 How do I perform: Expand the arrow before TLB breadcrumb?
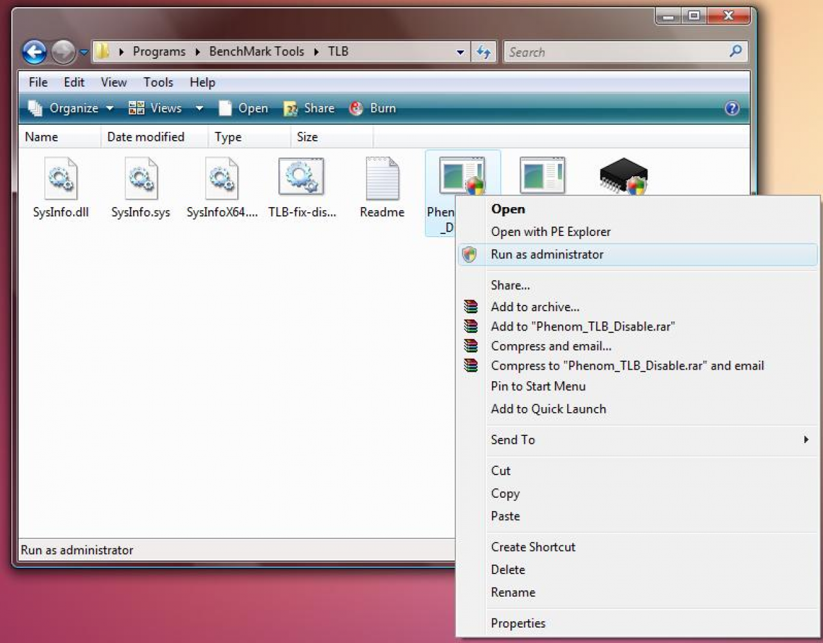316,52
